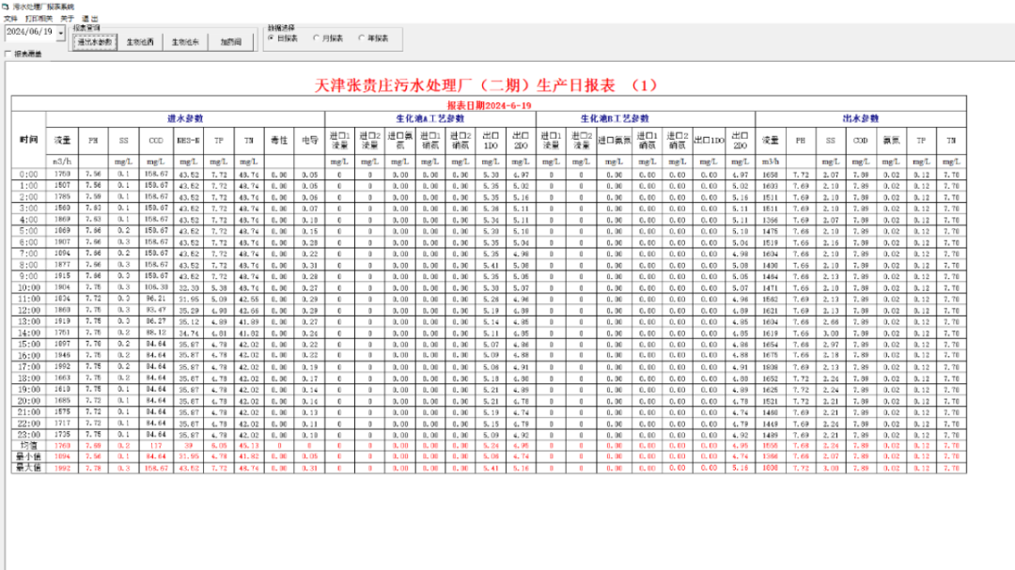Click the 10:00 time row label
Screen dimensions: 1015x570
pos(28,288)
